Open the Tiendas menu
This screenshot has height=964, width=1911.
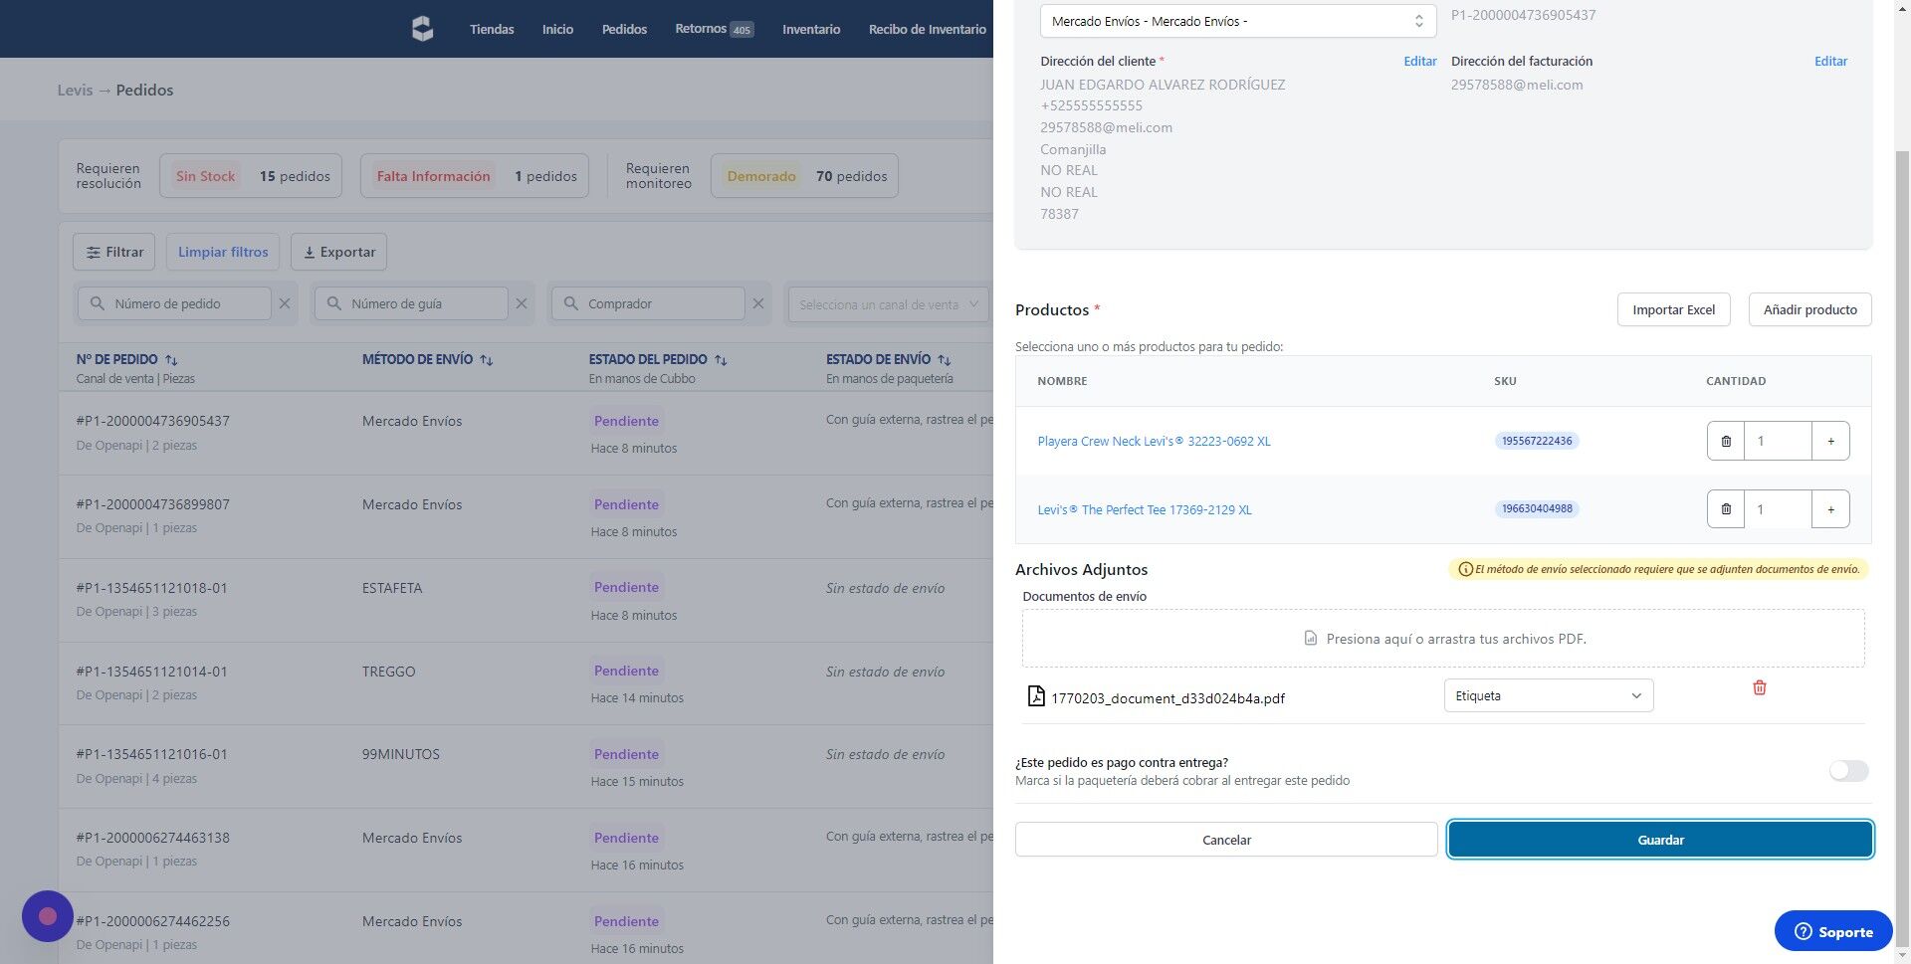[x=492, y=29]
